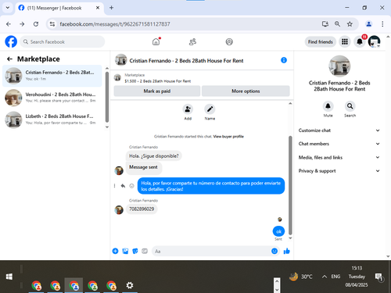Open a new browser tab
391x293 pixels.
click(x=111, y=8)
